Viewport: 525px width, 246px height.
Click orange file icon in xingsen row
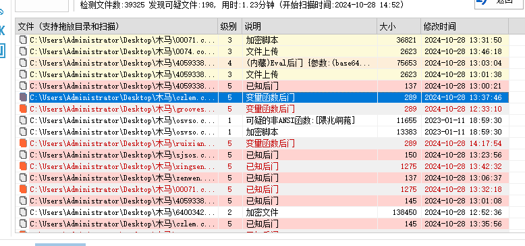(x=23, y=166)
